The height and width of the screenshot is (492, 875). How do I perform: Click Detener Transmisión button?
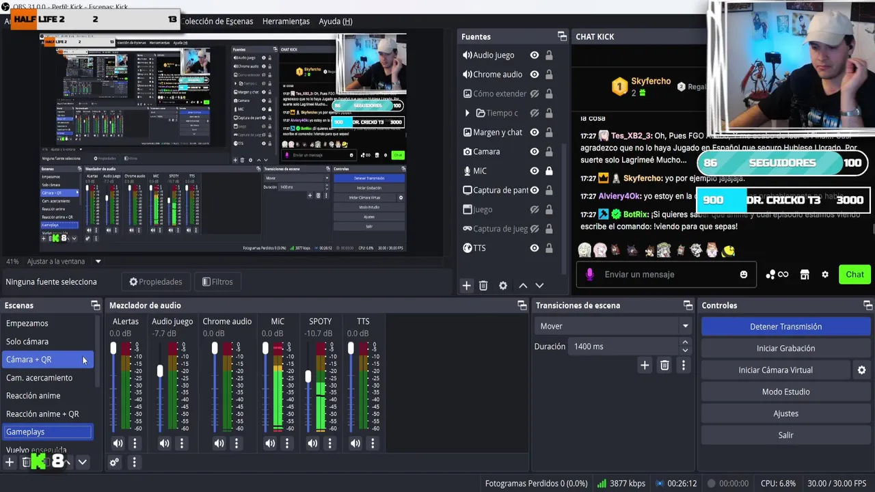pyautogui.click(x=785, y=327)
